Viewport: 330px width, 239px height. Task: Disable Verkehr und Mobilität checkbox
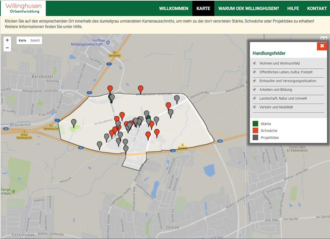coord(255,107)
